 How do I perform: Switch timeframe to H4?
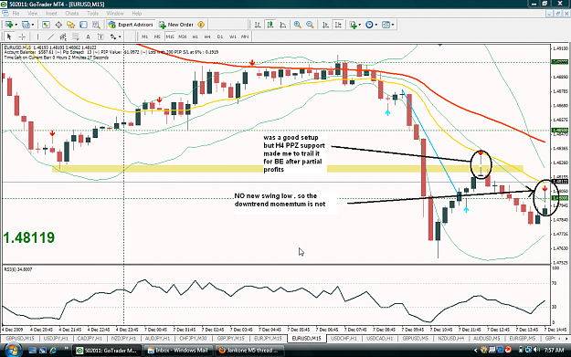(x=207, y=37)
